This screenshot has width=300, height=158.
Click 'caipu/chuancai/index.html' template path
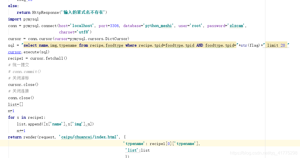[89, 137]
